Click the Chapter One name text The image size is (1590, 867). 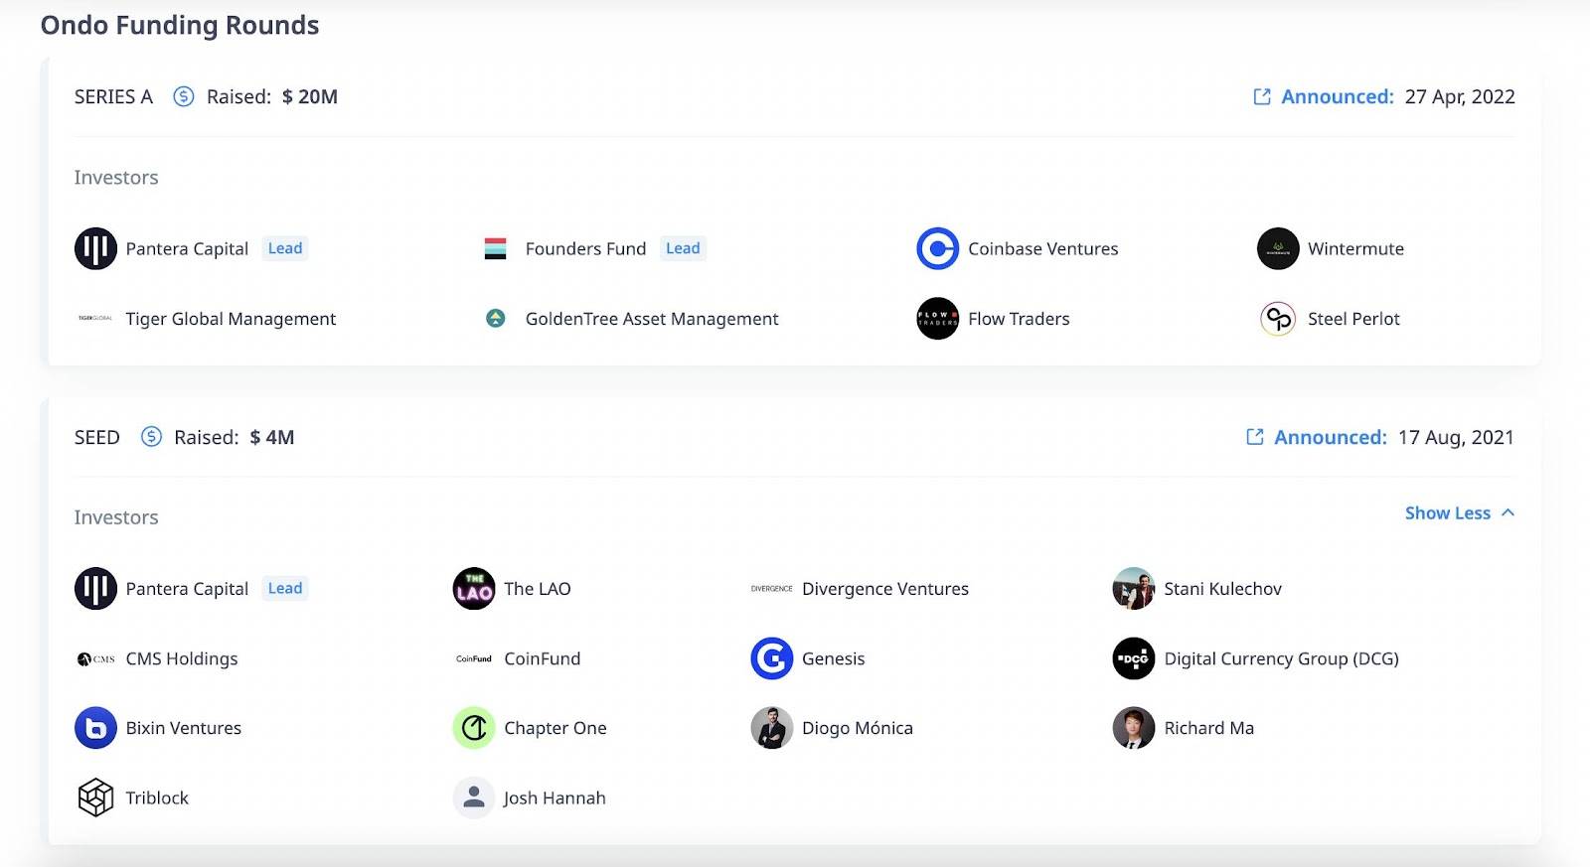pos(556,728)
